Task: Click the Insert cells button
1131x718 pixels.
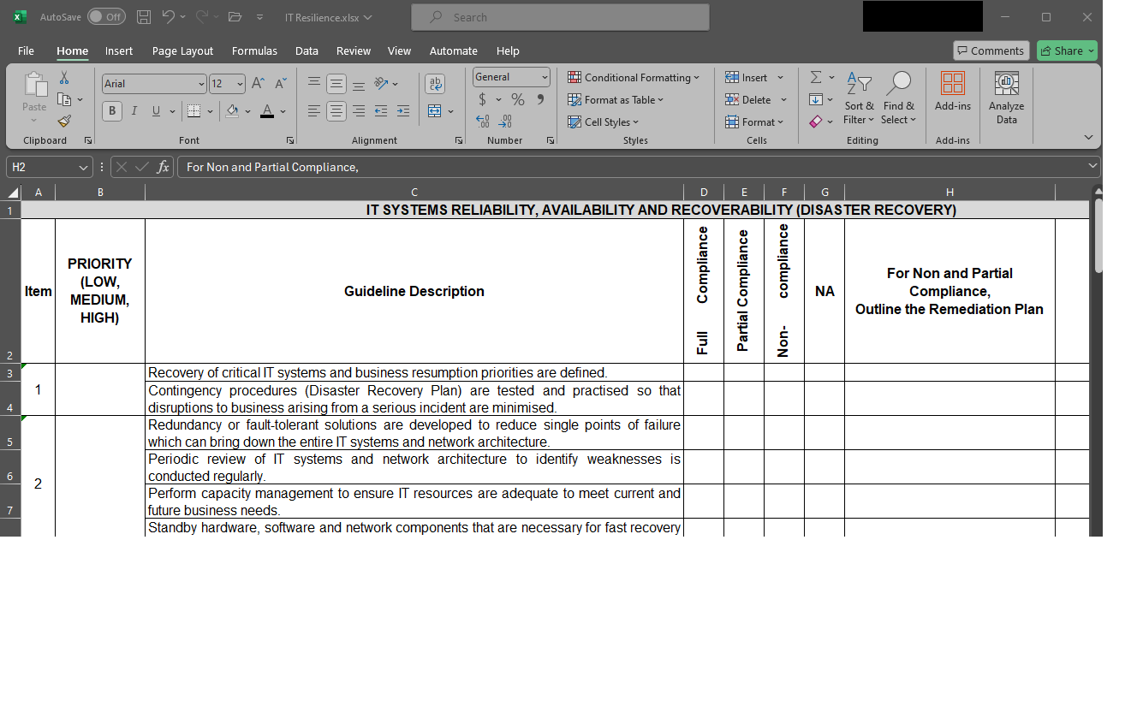Action: (748, 77)
